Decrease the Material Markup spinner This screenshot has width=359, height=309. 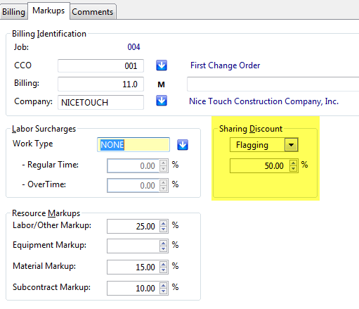163,270
